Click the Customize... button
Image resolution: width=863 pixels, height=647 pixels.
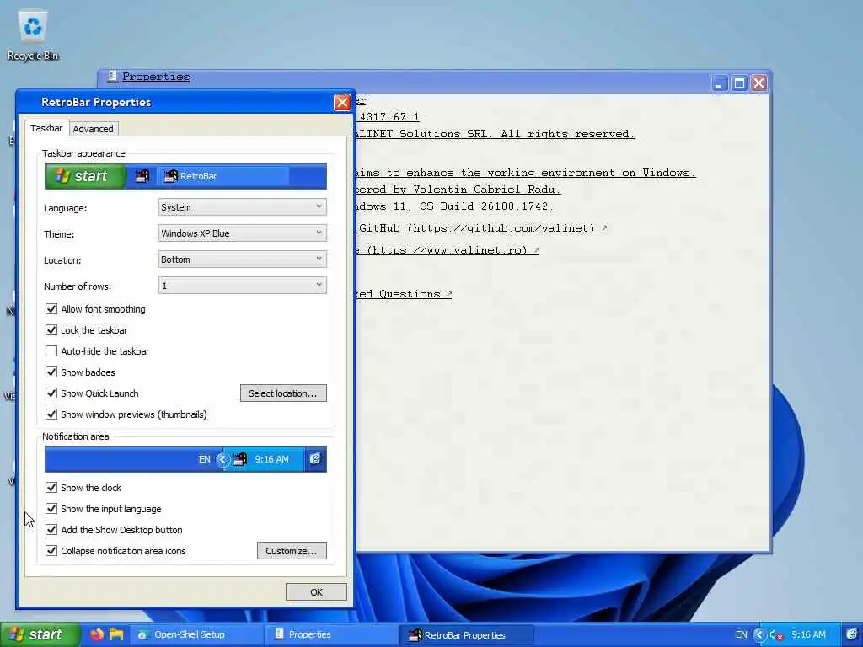tap(291, 551)
